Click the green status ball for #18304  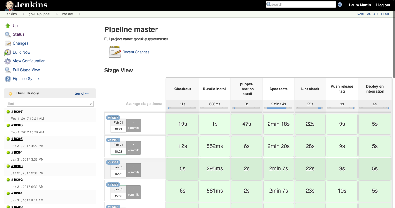point(8,153)
